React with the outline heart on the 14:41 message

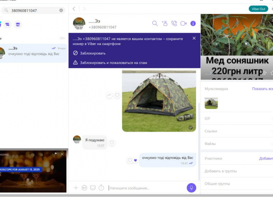130,160
